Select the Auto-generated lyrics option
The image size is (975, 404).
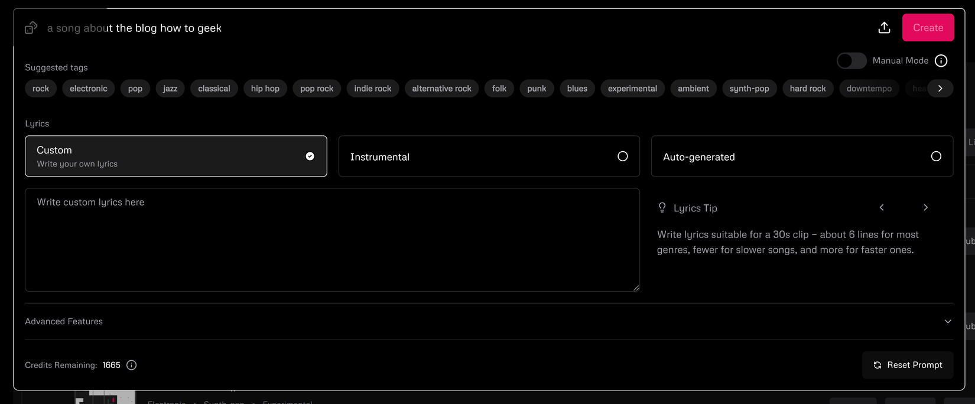(x=802, y=157)
